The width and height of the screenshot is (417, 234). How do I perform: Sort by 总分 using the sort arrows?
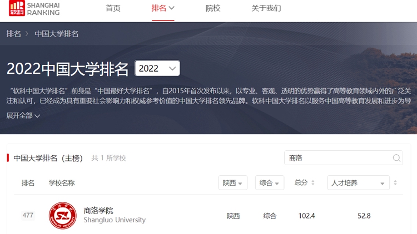[x=312, y=183]
